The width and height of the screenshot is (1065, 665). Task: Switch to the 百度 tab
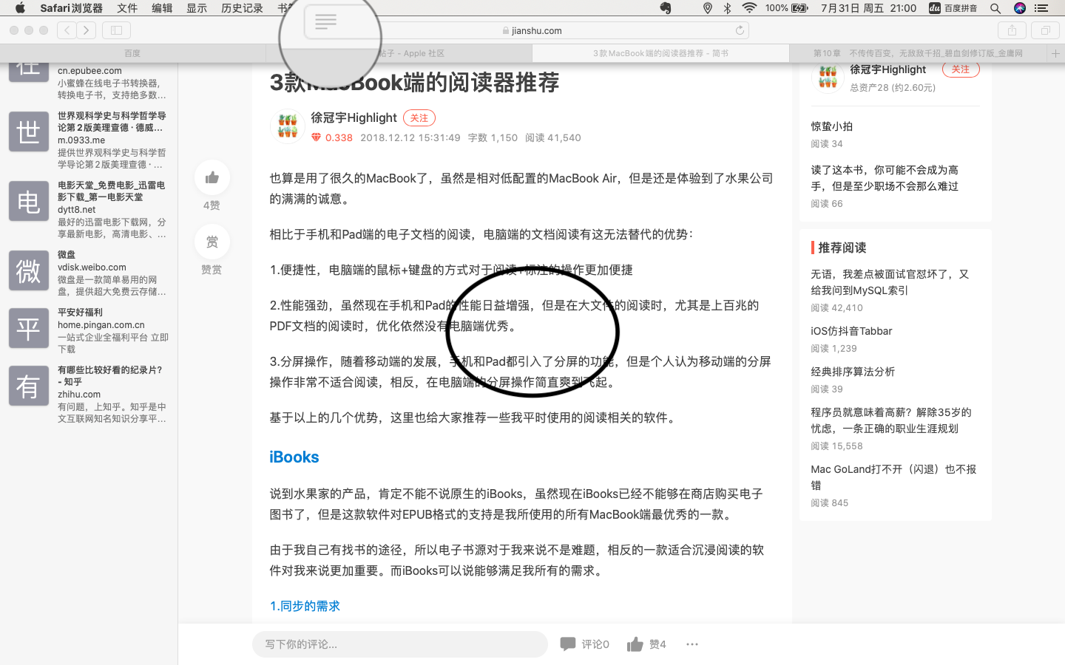(132, 53)
